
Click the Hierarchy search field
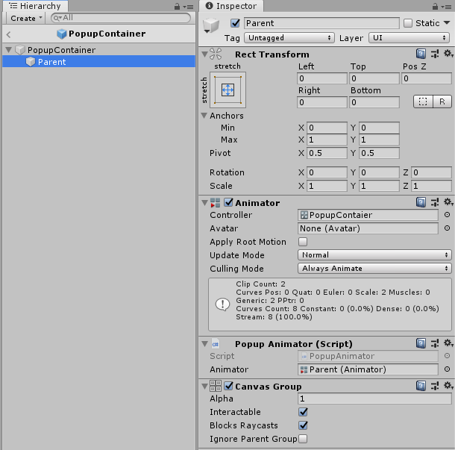[120, 18]
